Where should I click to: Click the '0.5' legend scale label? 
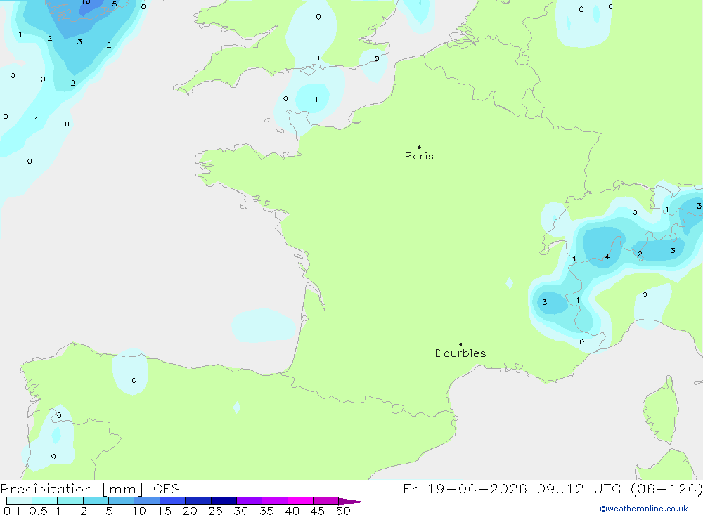(38, 511)
